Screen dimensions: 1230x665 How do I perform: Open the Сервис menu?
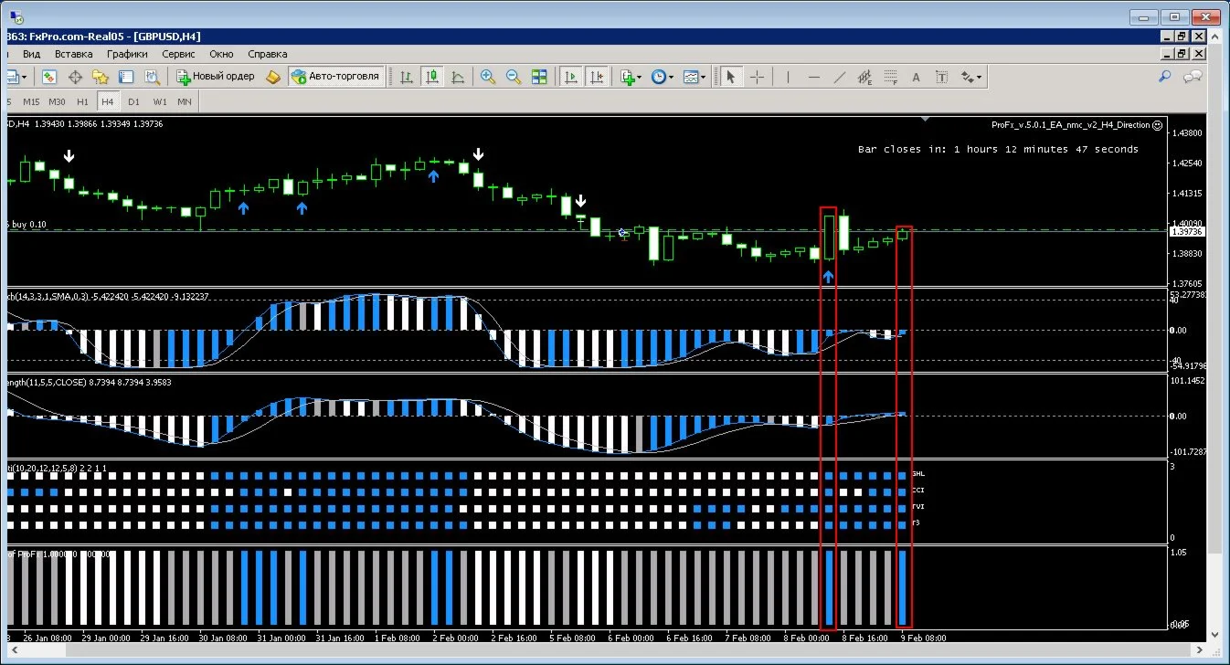coord(178,54)
